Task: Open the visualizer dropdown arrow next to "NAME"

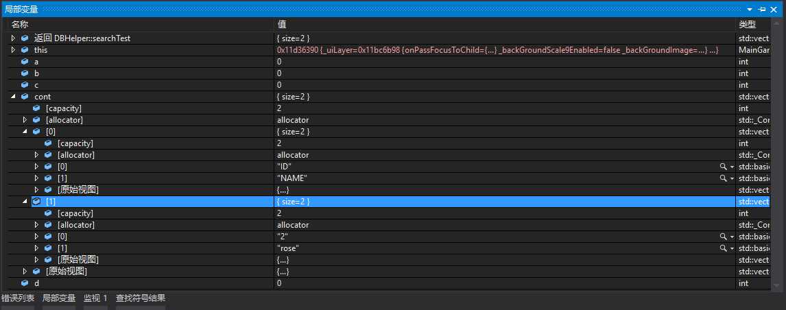Action: click(732, 178)
